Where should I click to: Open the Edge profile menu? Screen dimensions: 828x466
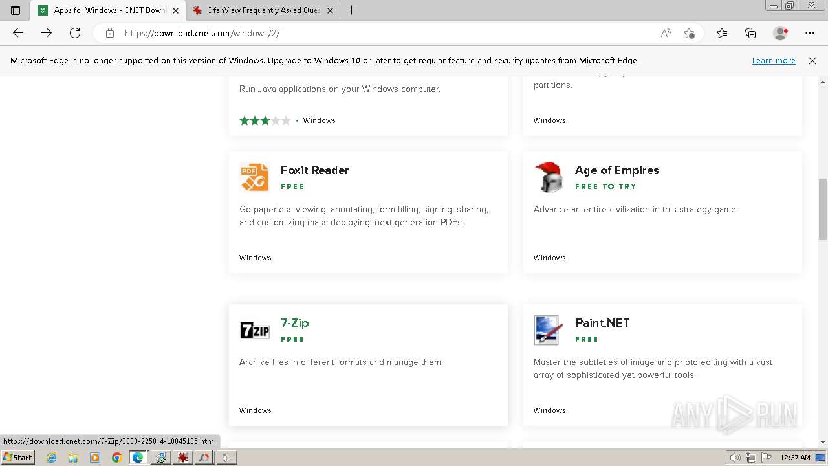coord(781,33)
